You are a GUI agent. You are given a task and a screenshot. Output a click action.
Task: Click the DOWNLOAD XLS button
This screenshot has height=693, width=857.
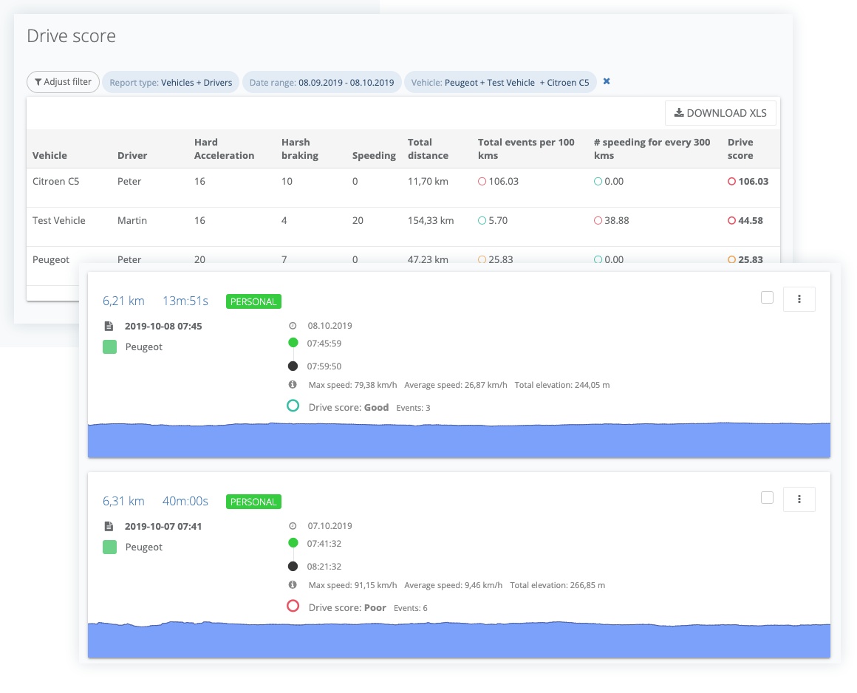(720, 113)
